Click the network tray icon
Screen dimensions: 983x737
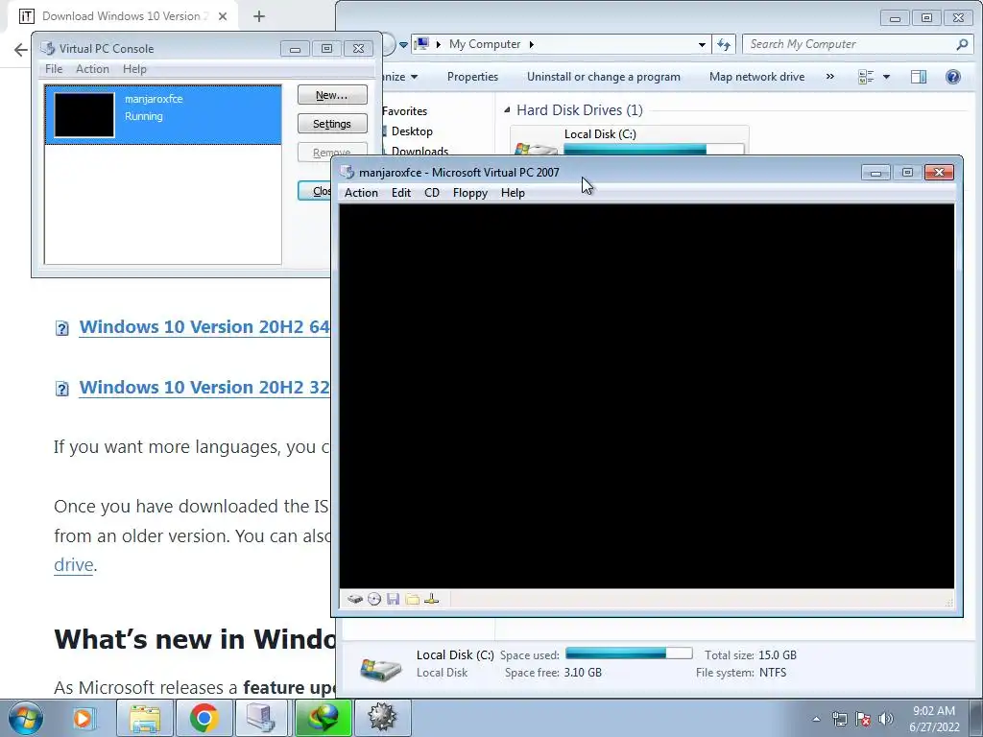[839, 719]
